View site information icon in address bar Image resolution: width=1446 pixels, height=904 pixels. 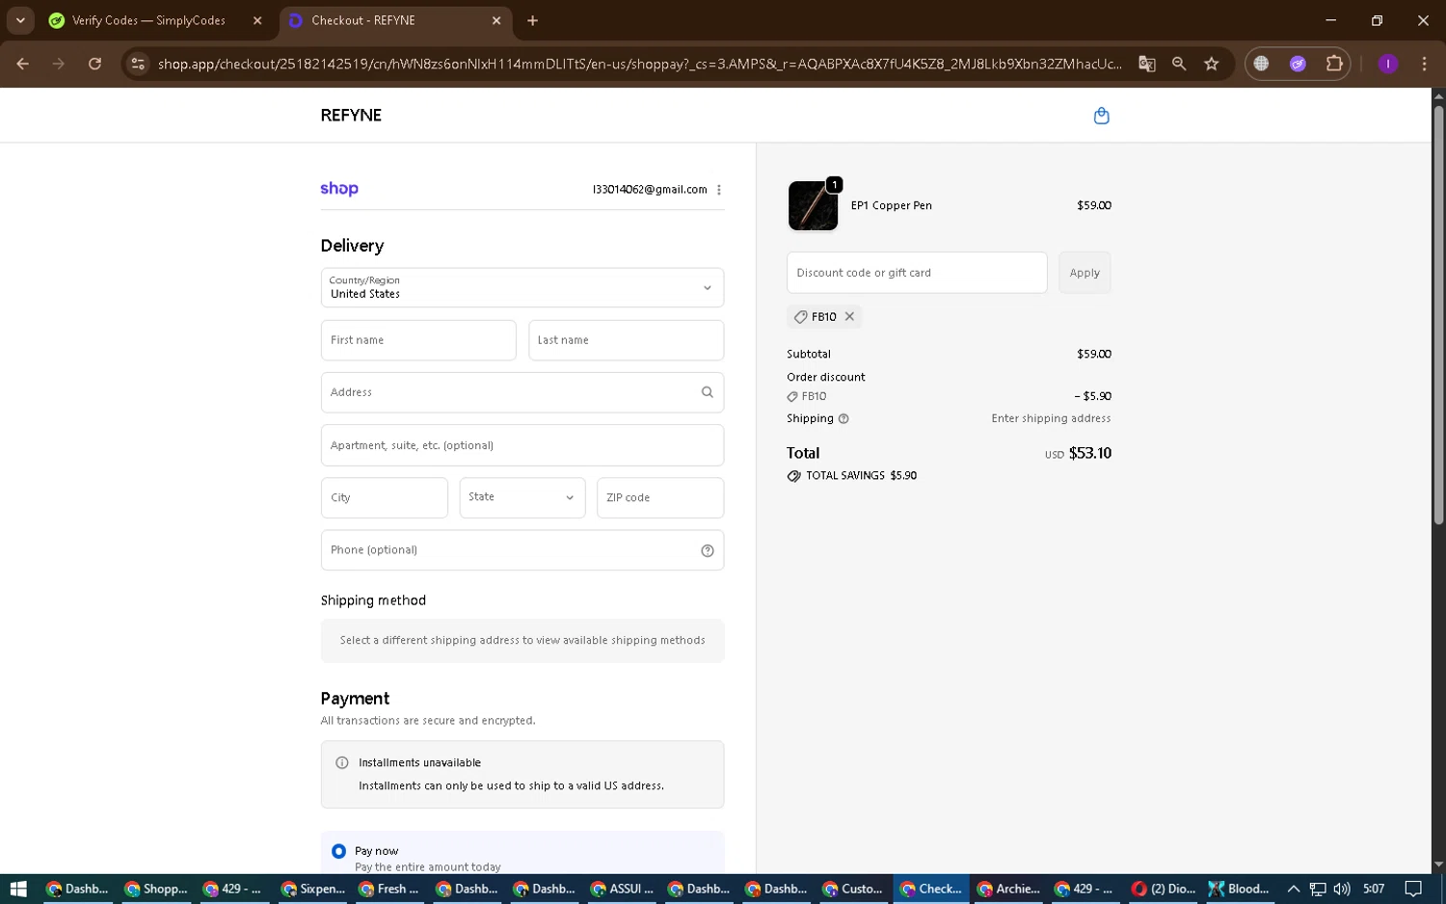coord(138,64)
